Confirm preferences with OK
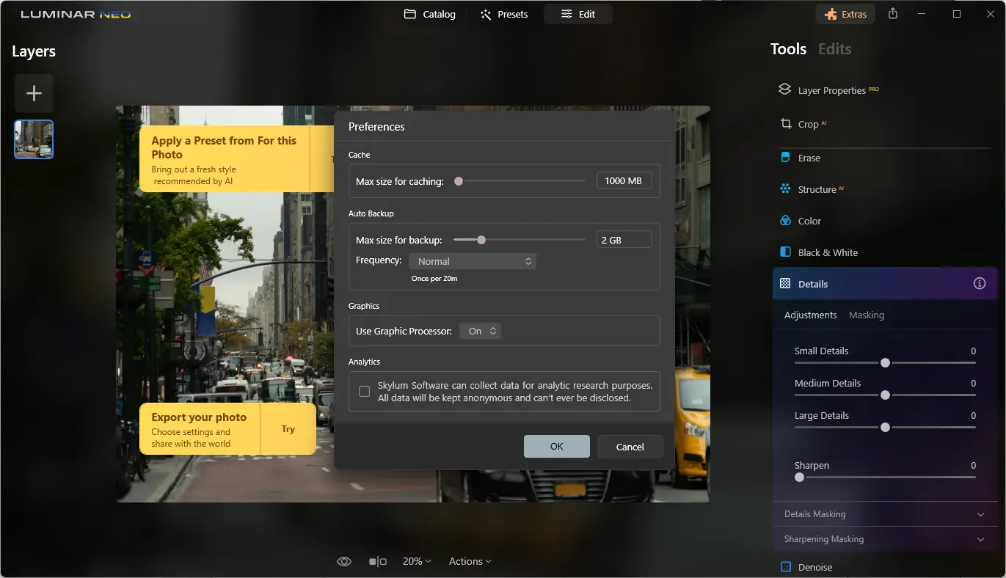The width and height of the screenshot is (1006, 578). [x=556, y=446]
